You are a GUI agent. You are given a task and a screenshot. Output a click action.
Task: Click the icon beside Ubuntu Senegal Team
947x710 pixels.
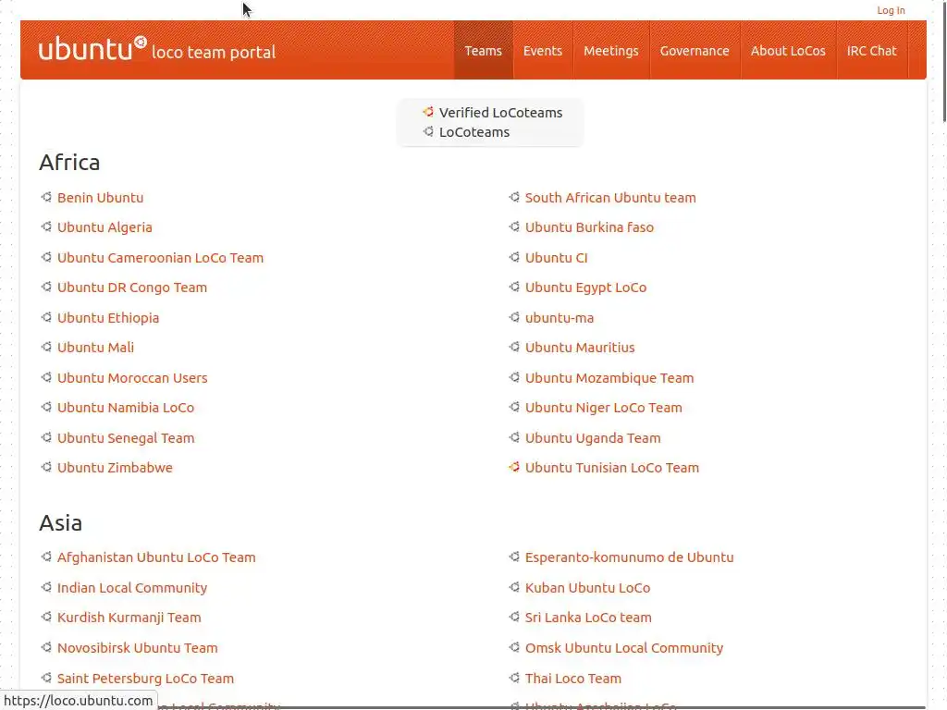coord(46,437)
